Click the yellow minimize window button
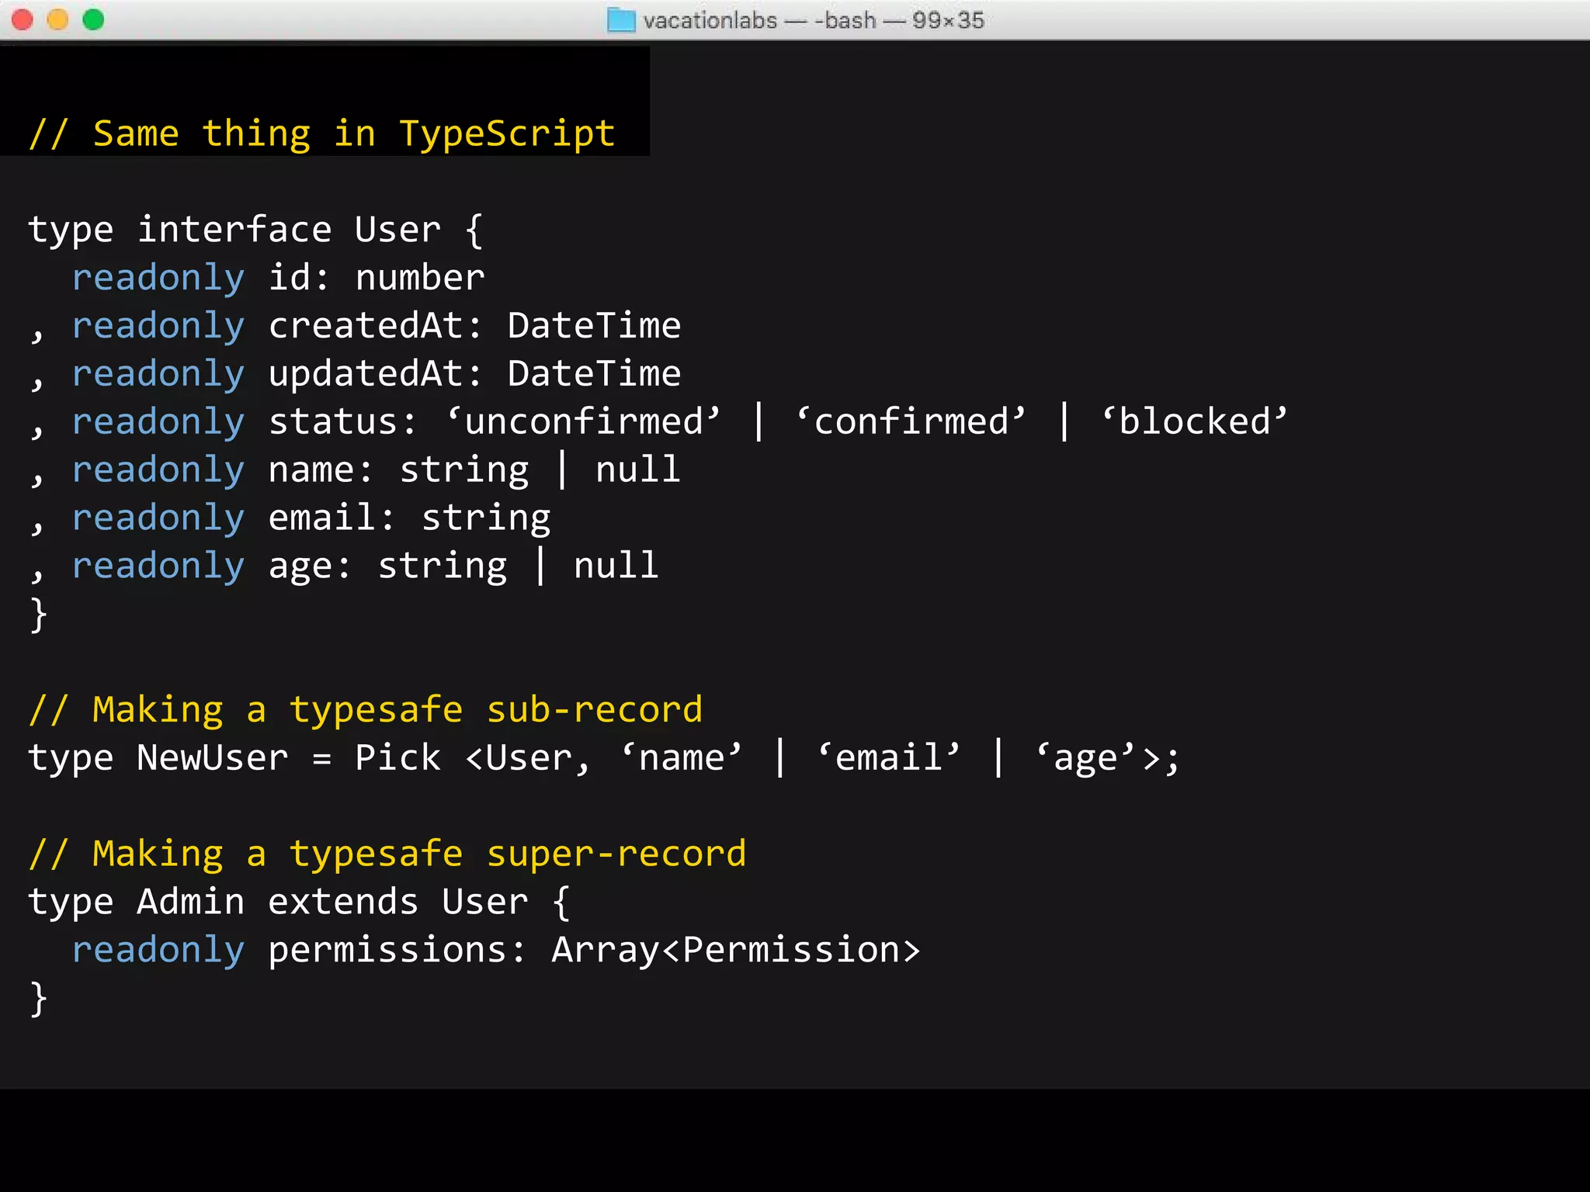The image size is (1590, 1192). pos(58,19)
